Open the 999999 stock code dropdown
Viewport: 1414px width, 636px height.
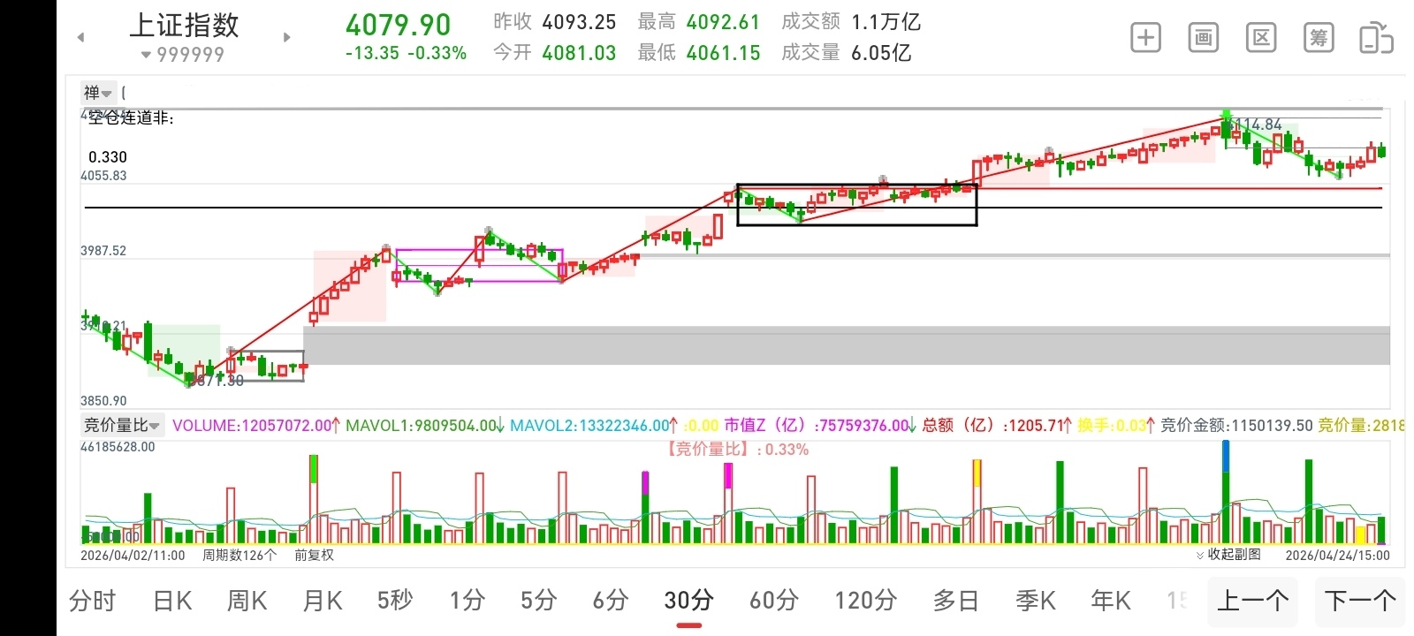[x=183, y=55]
